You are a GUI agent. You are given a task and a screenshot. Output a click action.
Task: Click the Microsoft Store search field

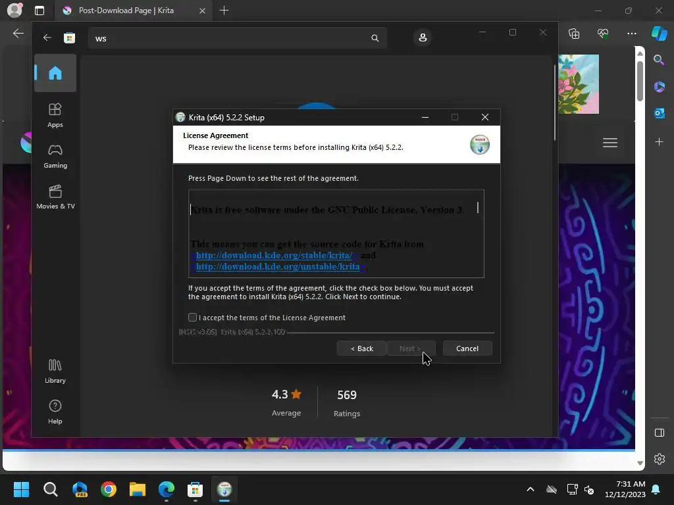click(237, 38)
